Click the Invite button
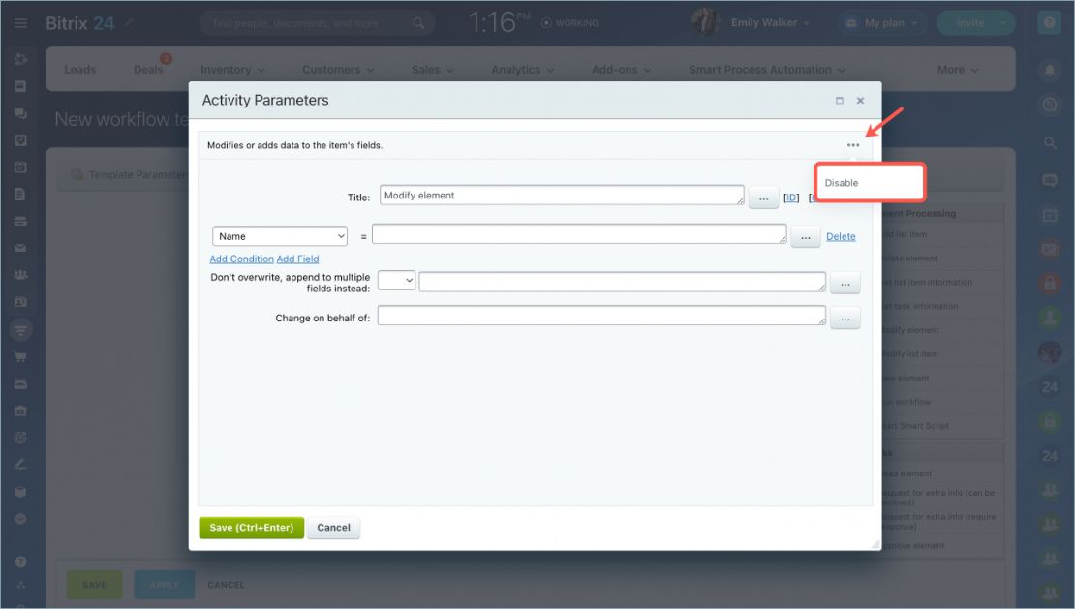 pos(969,23)
